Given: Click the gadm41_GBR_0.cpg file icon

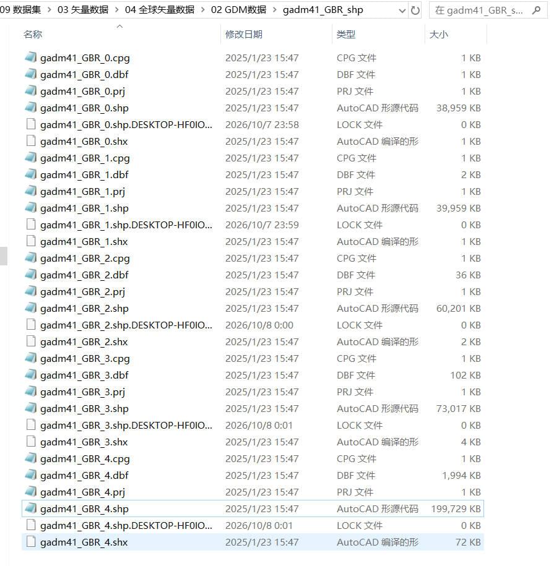Looking at the screenshot, I should pyautogui.click(x=31, y=58).
